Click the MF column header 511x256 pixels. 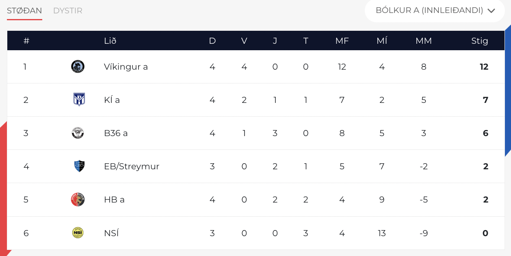[342, 41]
